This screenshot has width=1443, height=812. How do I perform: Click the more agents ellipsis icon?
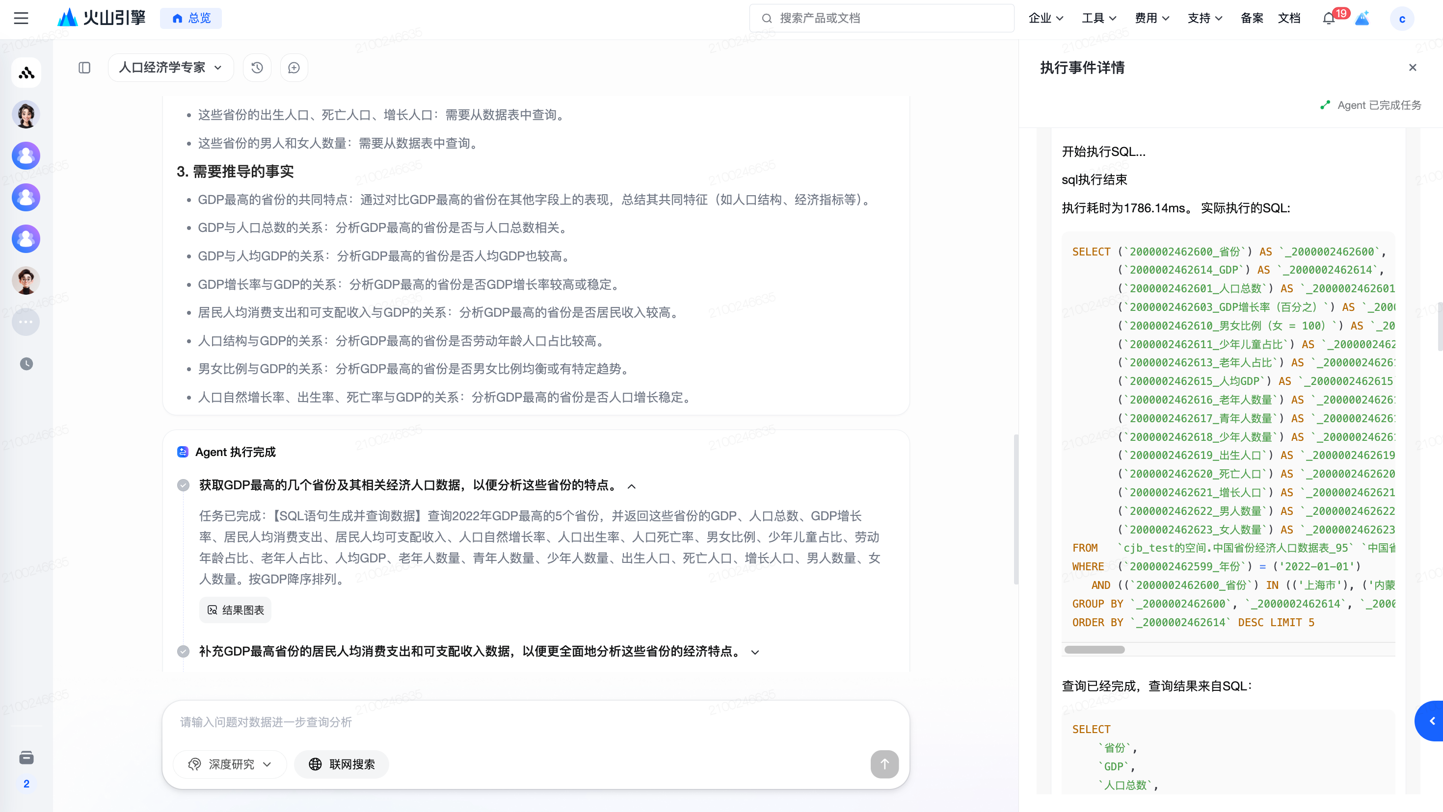[27, 322]
